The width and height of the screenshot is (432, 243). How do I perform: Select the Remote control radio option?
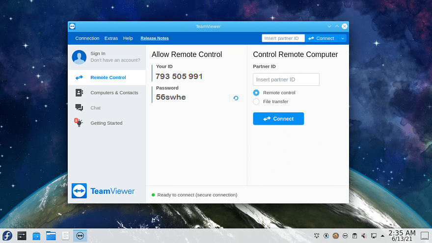[x=256, y=93]
